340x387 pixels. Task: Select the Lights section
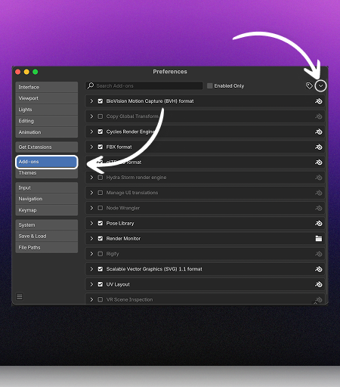point(47,110)
